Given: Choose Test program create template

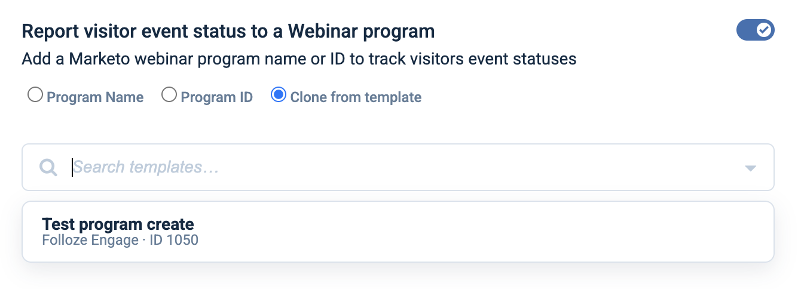Looking at the screenshot, I should click(x=398, y=232).
